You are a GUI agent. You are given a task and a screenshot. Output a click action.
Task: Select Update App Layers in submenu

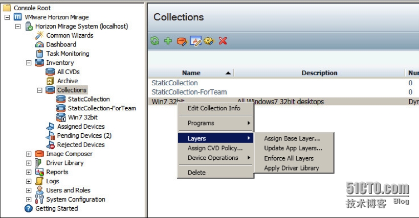[x=294, y=148]
